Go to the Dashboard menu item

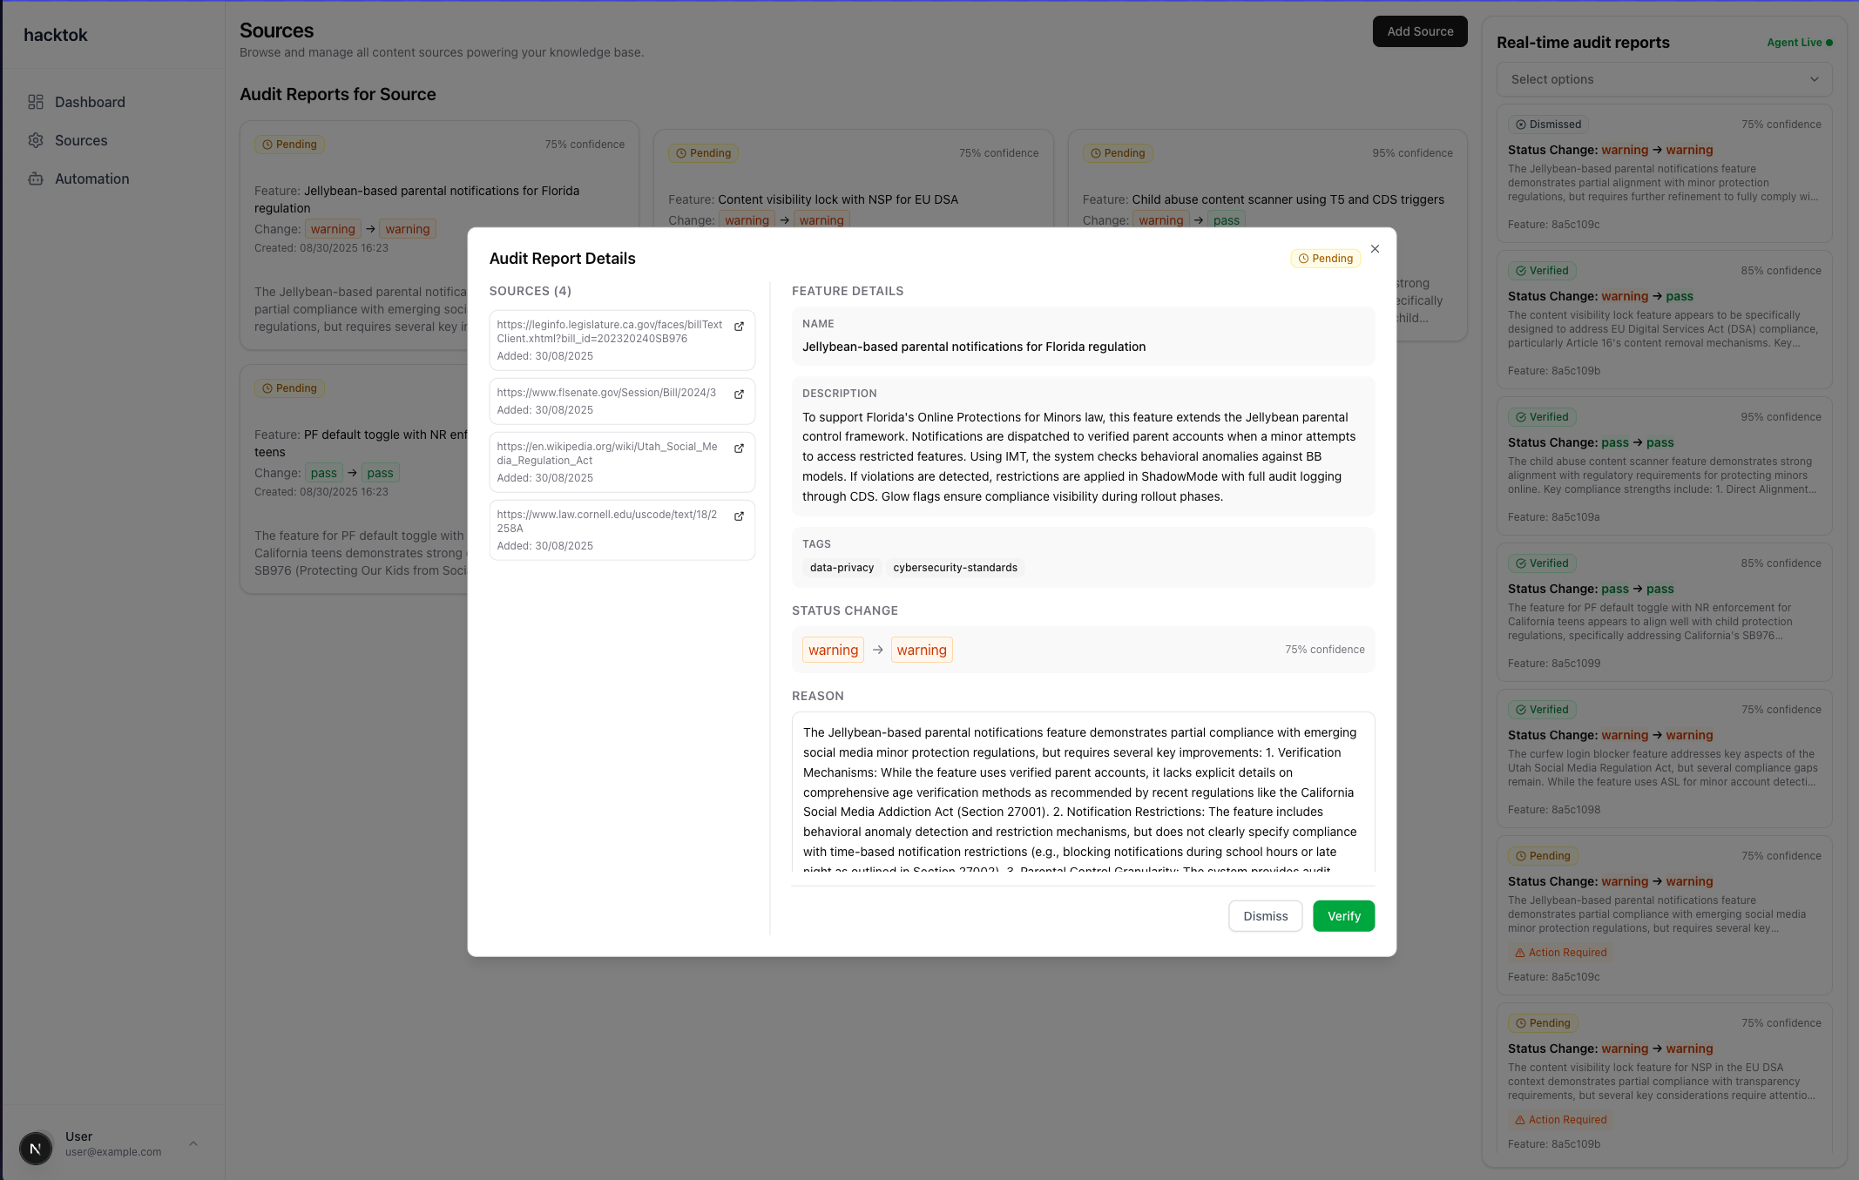click(90, 102)
